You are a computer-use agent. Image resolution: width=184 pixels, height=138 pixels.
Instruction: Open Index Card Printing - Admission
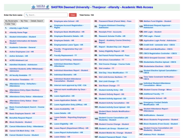[x=68, y=60]
